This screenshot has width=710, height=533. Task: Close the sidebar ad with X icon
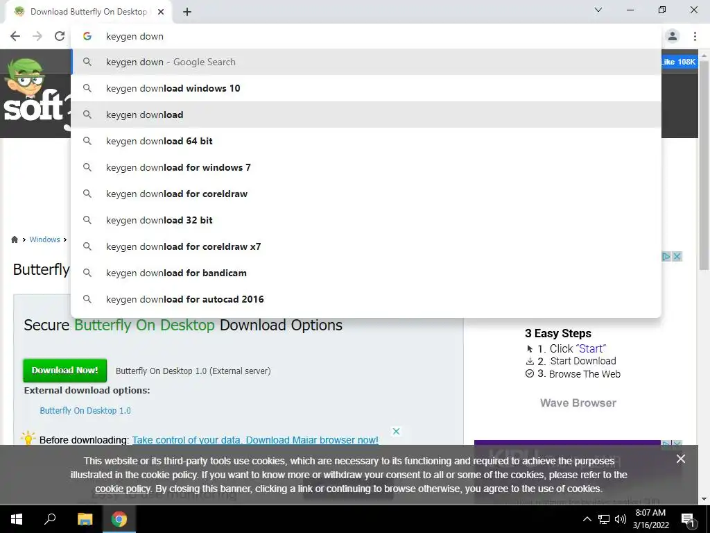pyautogui.click(x=677, y=257)
